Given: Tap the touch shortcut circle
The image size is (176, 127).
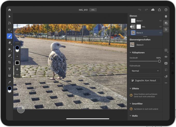Looking at the screenshot, I should [x=21, y=109].
